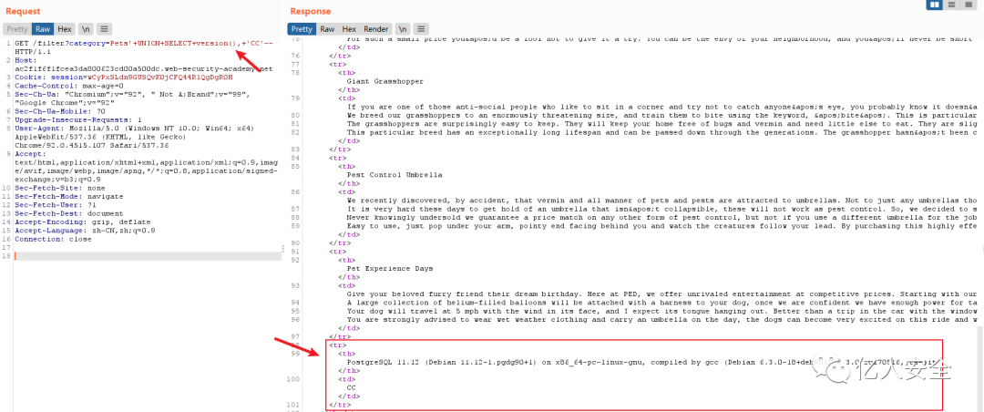The width and height of the screenshot is (984, 412).
Task: Open Request pane options menu icon
Action: (x=104, y=29)
